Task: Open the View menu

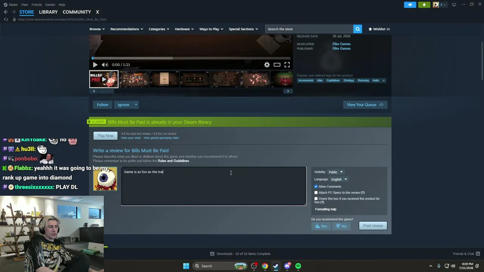Action: [25, 5]
